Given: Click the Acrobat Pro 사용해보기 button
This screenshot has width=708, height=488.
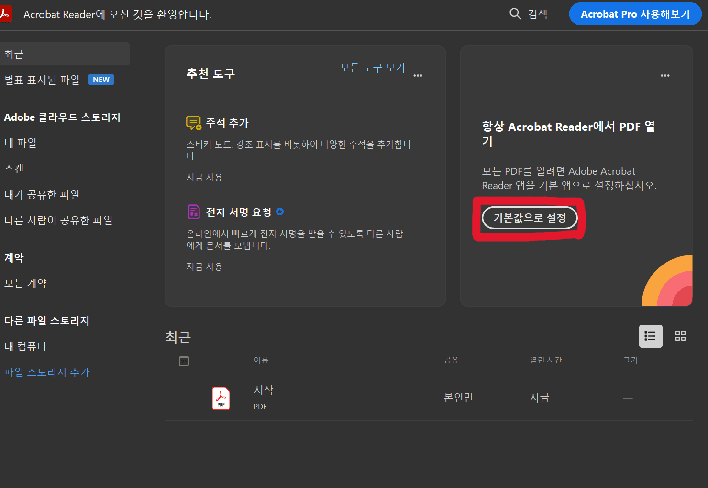Looking at the screenshot, I should click(x=635, y=14).
